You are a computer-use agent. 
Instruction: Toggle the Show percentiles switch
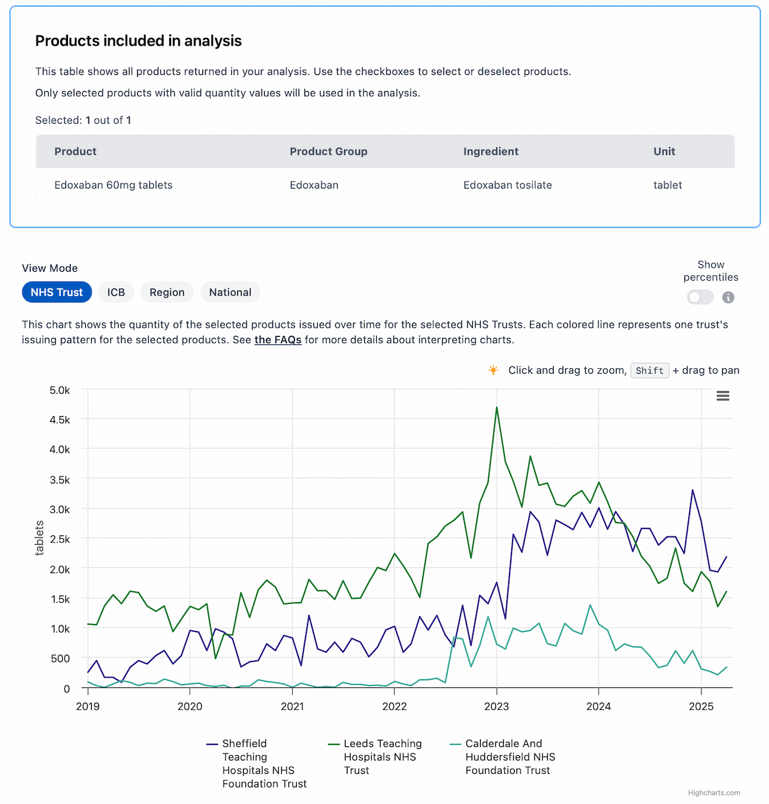point(700,297)
